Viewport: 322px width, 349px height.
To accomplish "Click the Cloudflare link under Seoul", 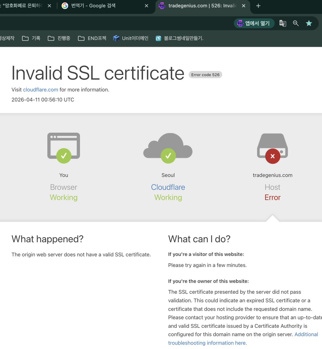I will (168, 187).
